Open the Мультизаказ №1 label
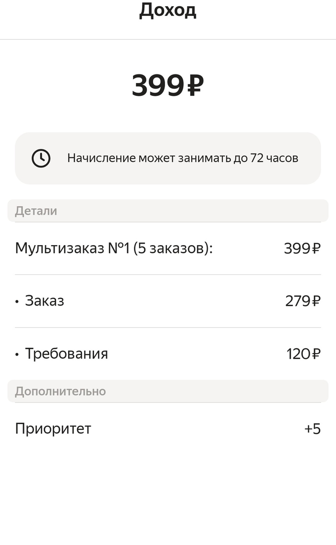The width and height of the screenshot is (336, 545). click(x=72, y=248)
